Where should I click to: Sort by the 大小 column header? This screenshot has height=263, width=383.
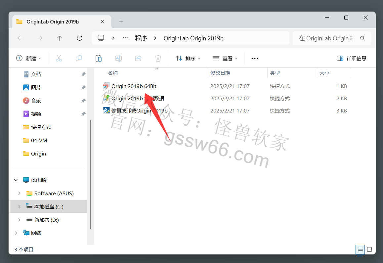(x=324, y=73)
